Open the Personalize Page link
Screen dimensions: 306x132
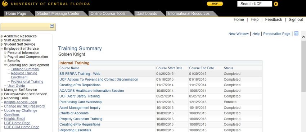point(277,34)
